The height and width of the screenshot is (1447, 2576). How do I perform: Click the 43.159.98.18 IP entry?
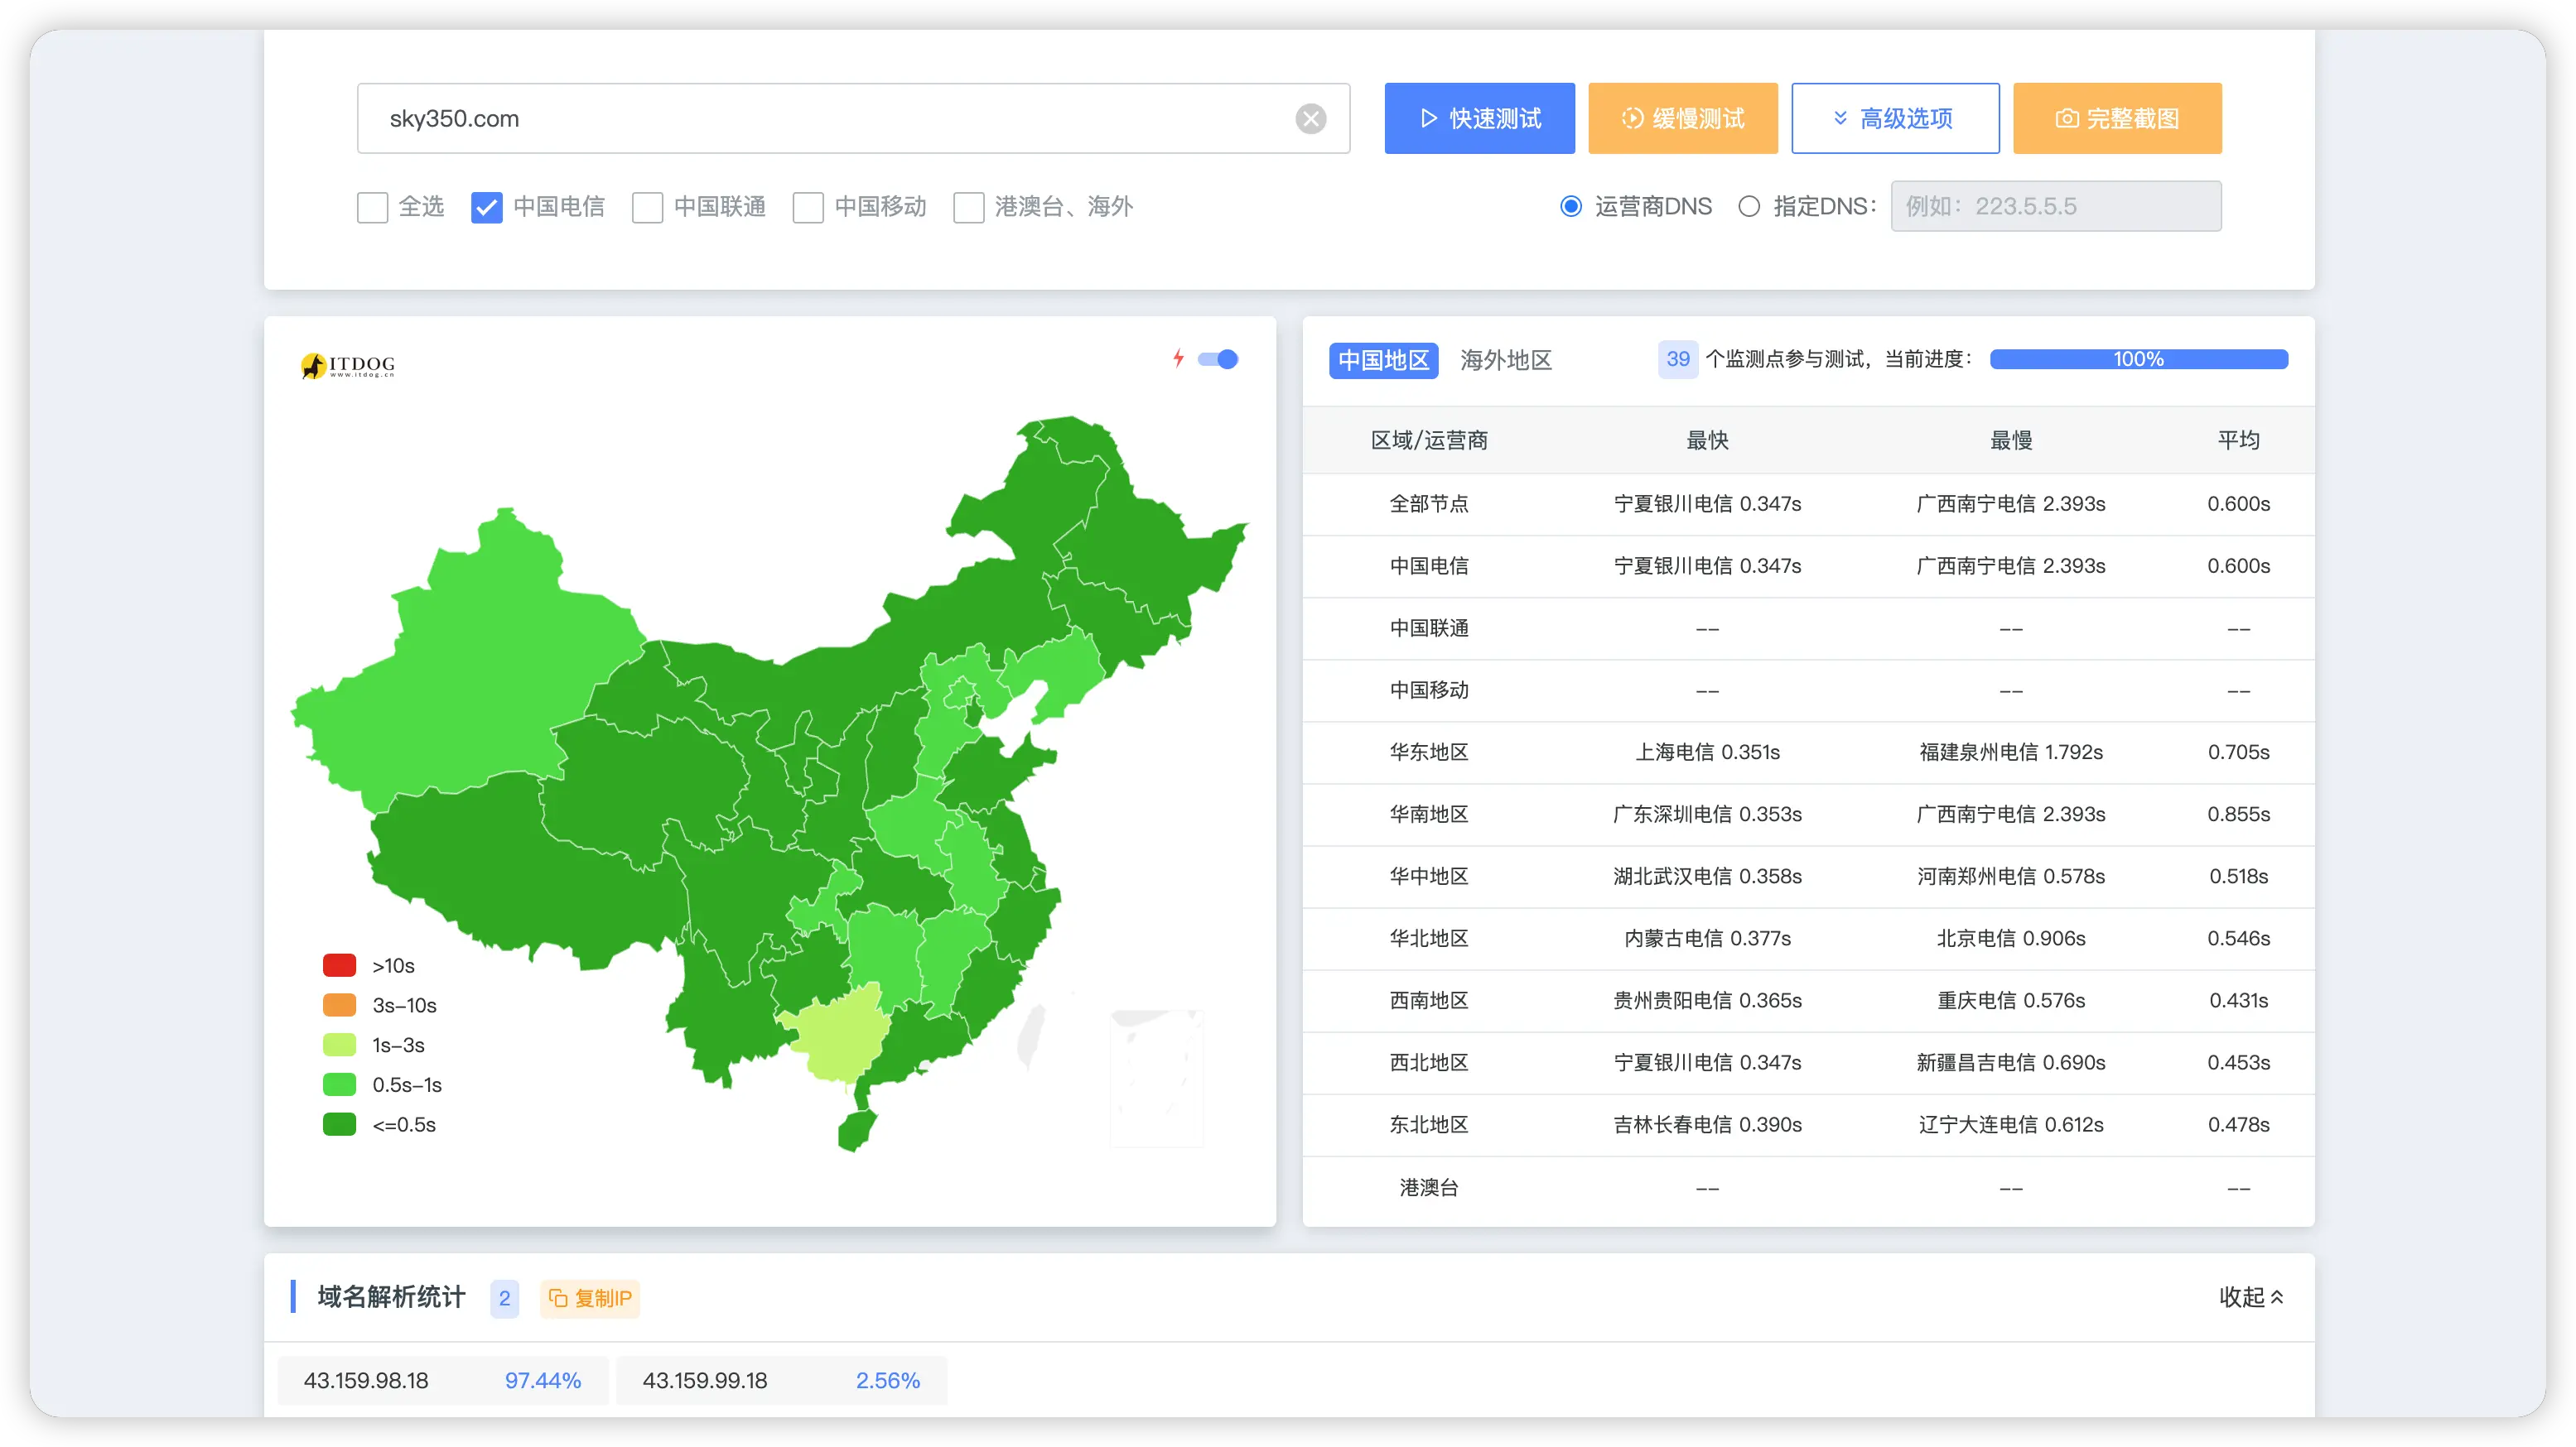tap(366, 1381)
